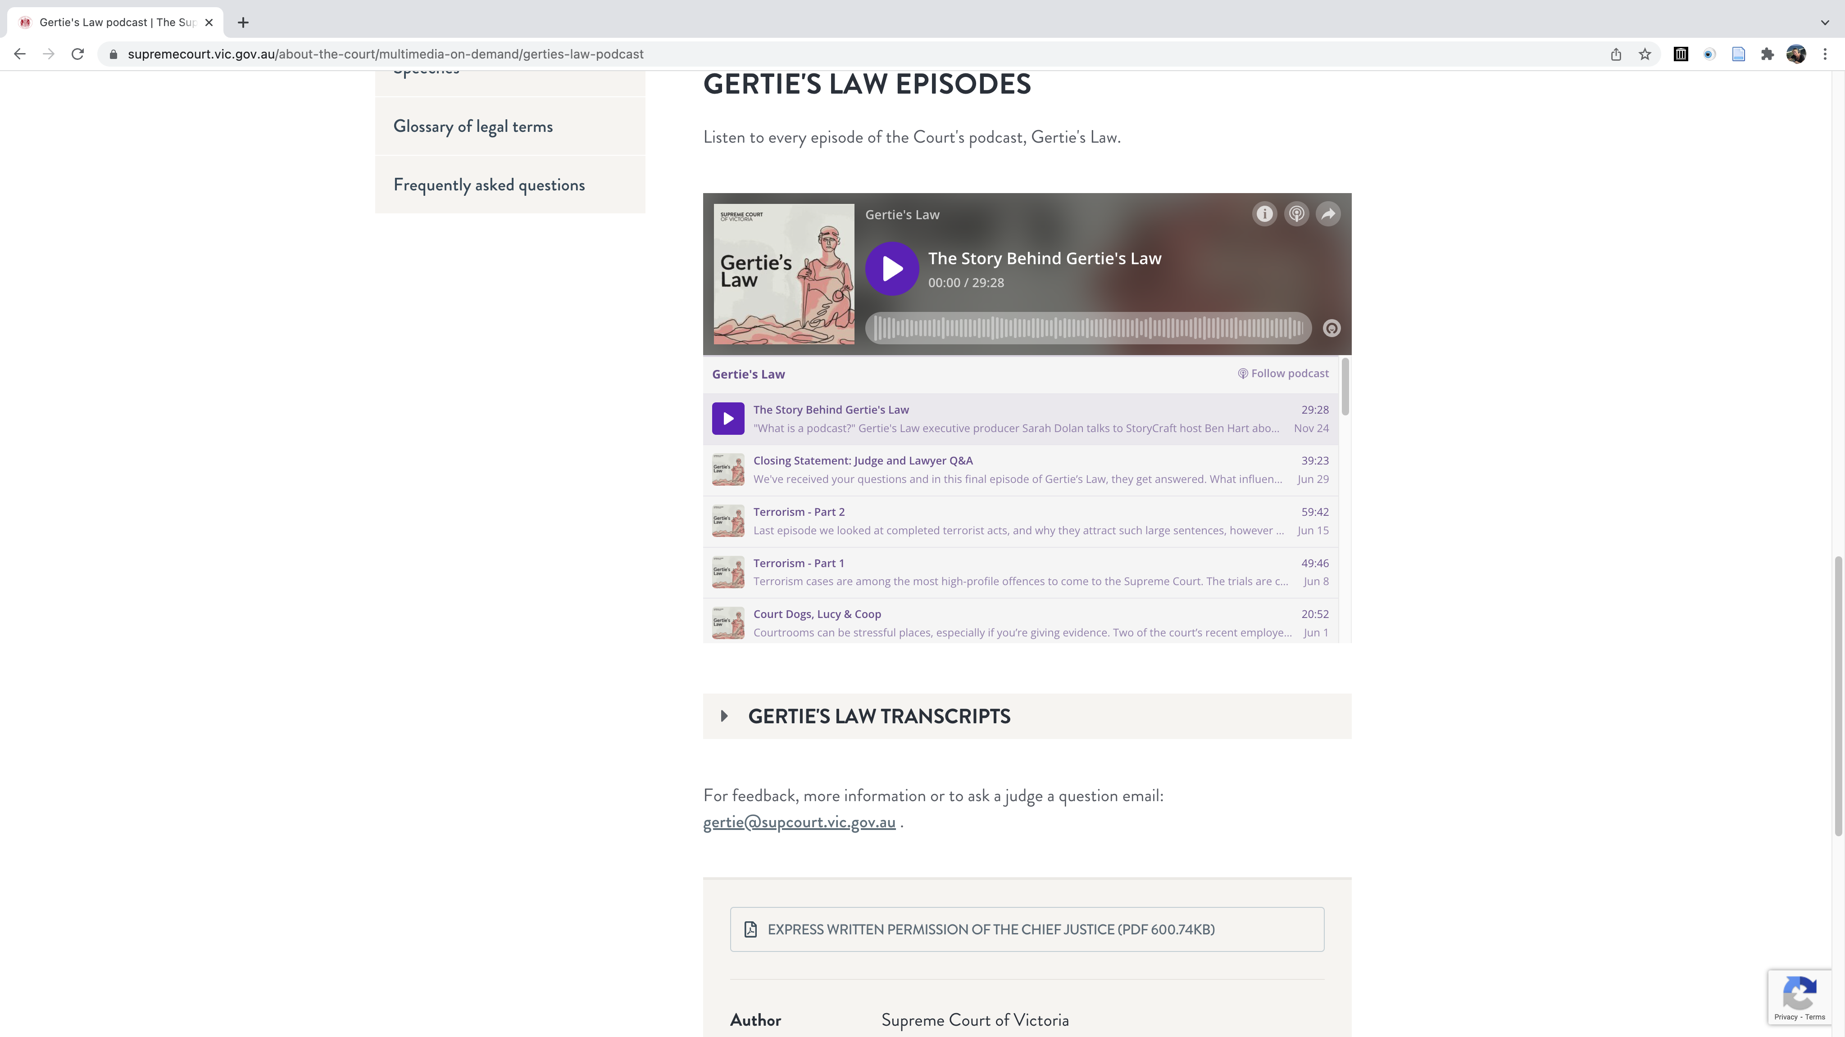Bookmark the page with the star icon

[1645, 54]
